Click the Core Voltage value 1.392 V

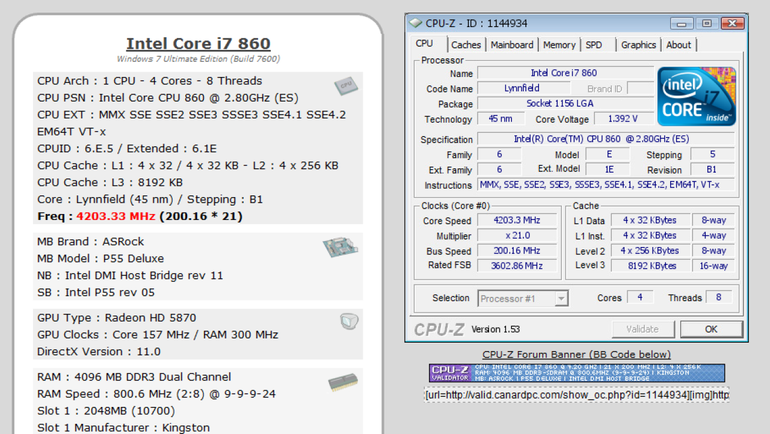[x=623, y=118]
